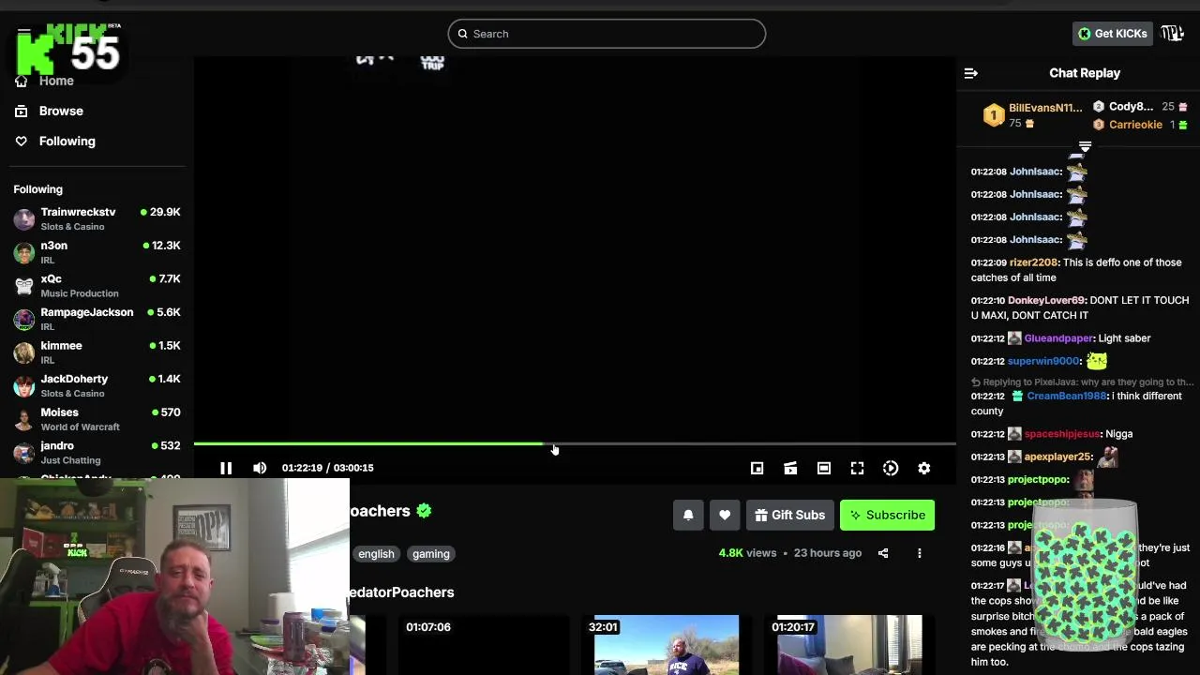Open Browse in the sidebar
Screen dimensions: 1200x675
[x=61, y=111]
